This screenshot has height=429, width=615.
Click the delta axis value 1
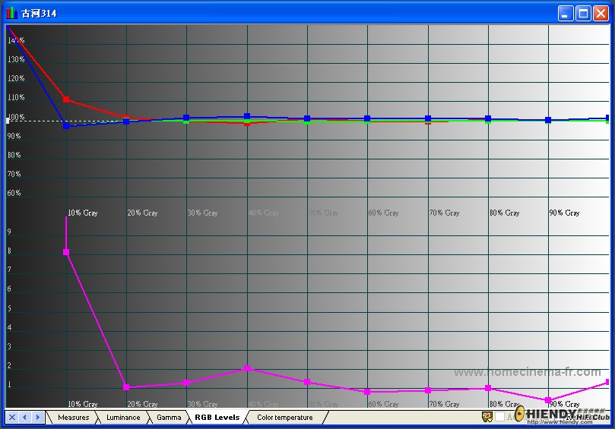pyautogui.click(x=9, y=384)
